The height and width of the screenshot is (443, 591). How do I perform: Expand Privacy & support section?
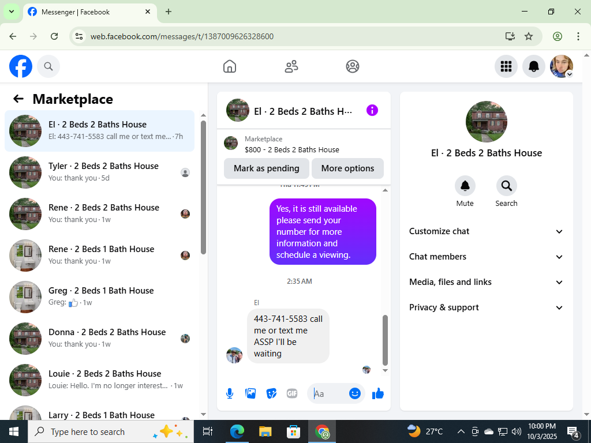click(486, 307)
